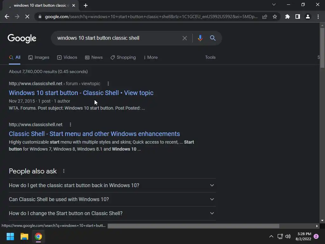
Task: Click 'About 7,740,000 results' text
Action: click(48, 71)
